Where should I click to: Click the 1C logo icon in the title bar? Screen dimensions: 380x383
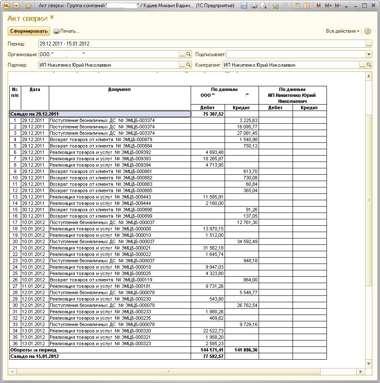[x=6, y=6]
